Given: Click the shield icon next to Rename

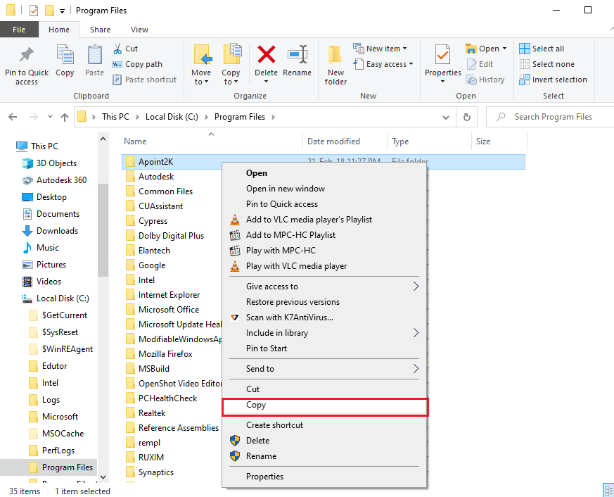Looking at the screenshot, I should (234, 456).
